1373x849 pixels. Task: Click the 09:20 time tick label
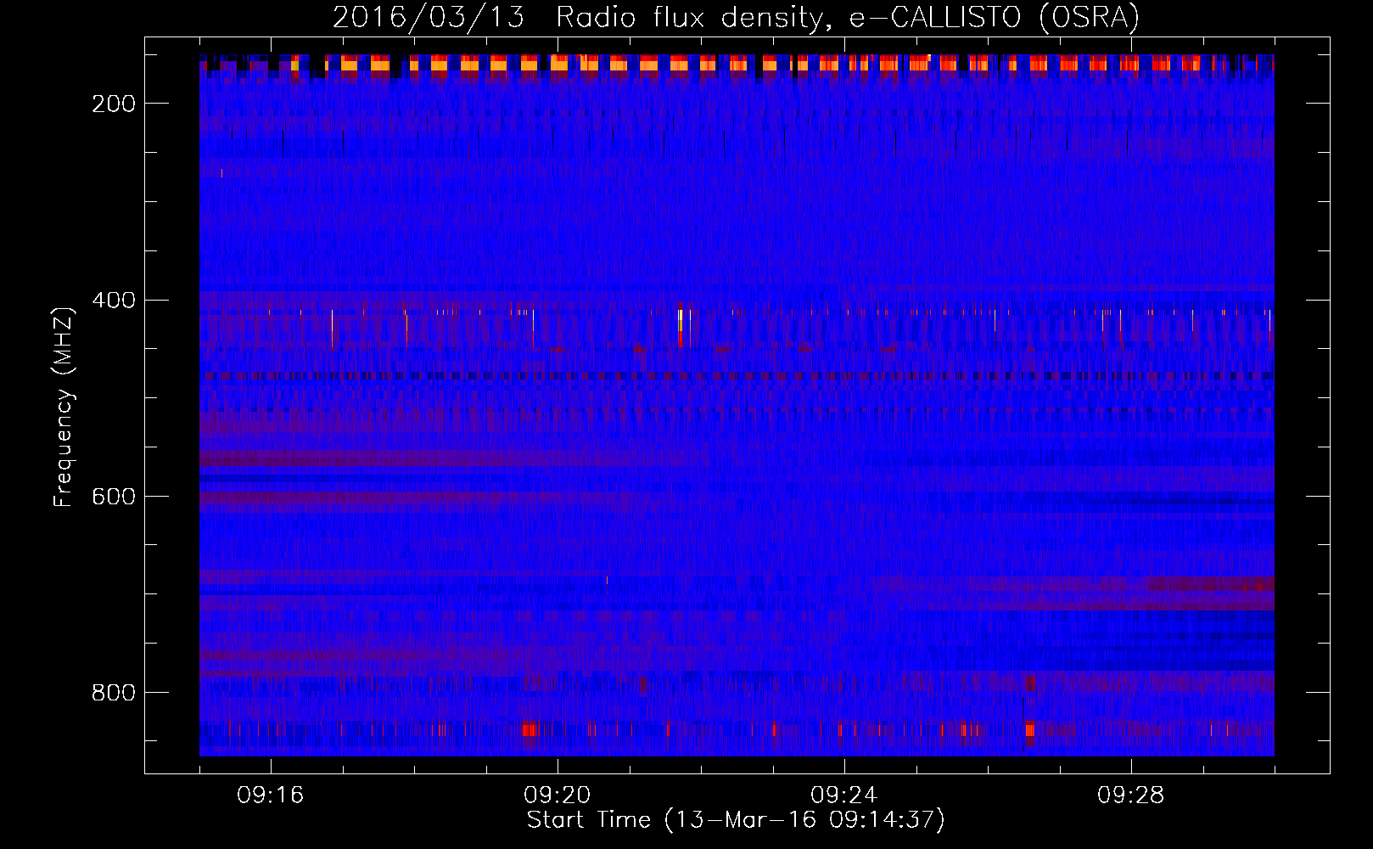[558, 796]
